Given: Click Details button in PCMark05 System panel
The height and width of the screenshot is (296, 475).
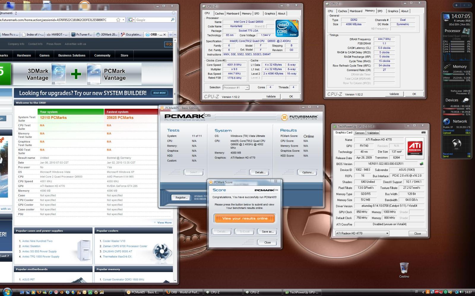Looking at the screenshot, I should point(260,172).
